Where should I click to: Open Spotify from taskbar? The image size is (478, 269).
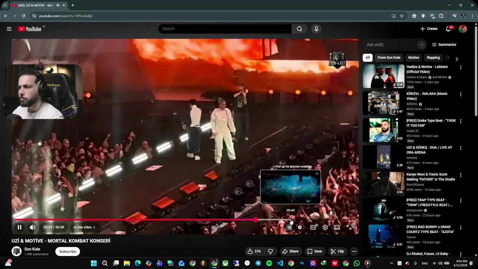pyautogui.click(x=269, y=263)
